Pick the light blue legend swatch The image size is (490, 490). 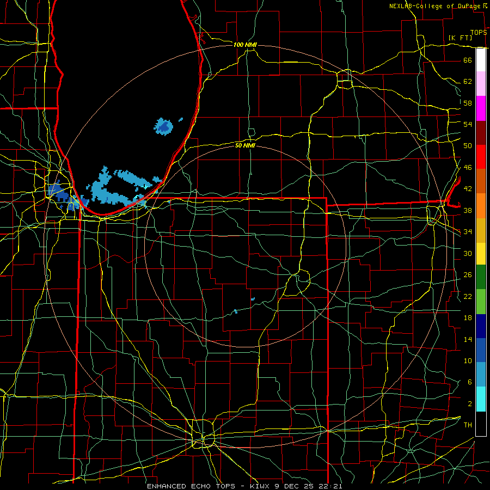[x=481, y=375]
